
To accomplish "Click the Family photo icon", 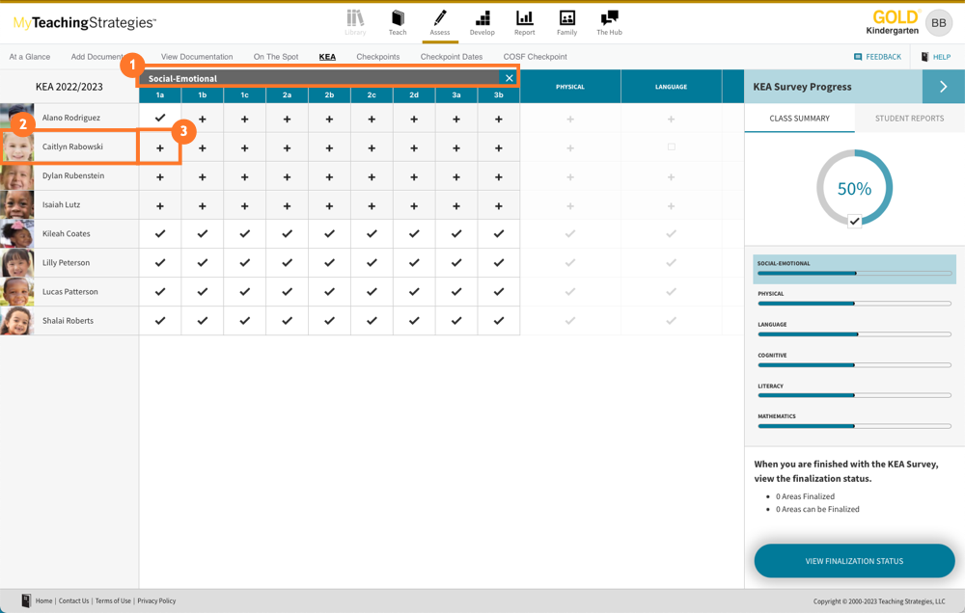I will tap(567, 18).
